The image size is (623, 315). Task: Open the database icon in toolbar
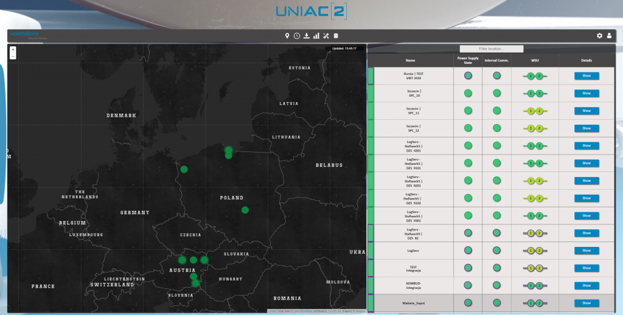(x=336, y=36)
